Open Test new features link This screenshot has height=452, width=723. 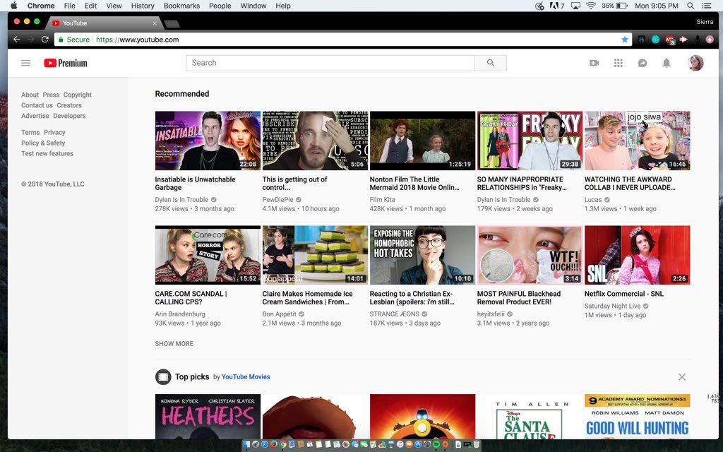(x=47, y=153)
